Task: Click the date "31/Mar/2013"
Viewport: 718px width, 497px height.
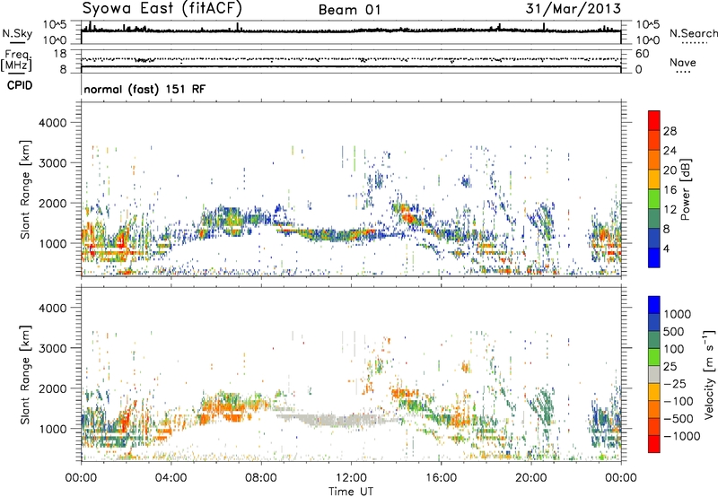Action: point(573,9)
